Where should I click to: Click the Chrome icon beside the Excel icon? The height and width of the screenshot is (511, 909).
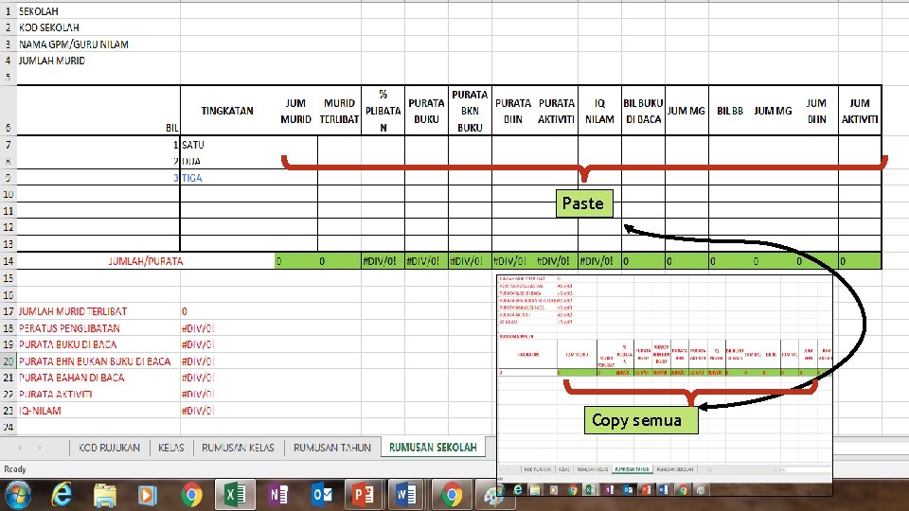(x=191, y=495)
